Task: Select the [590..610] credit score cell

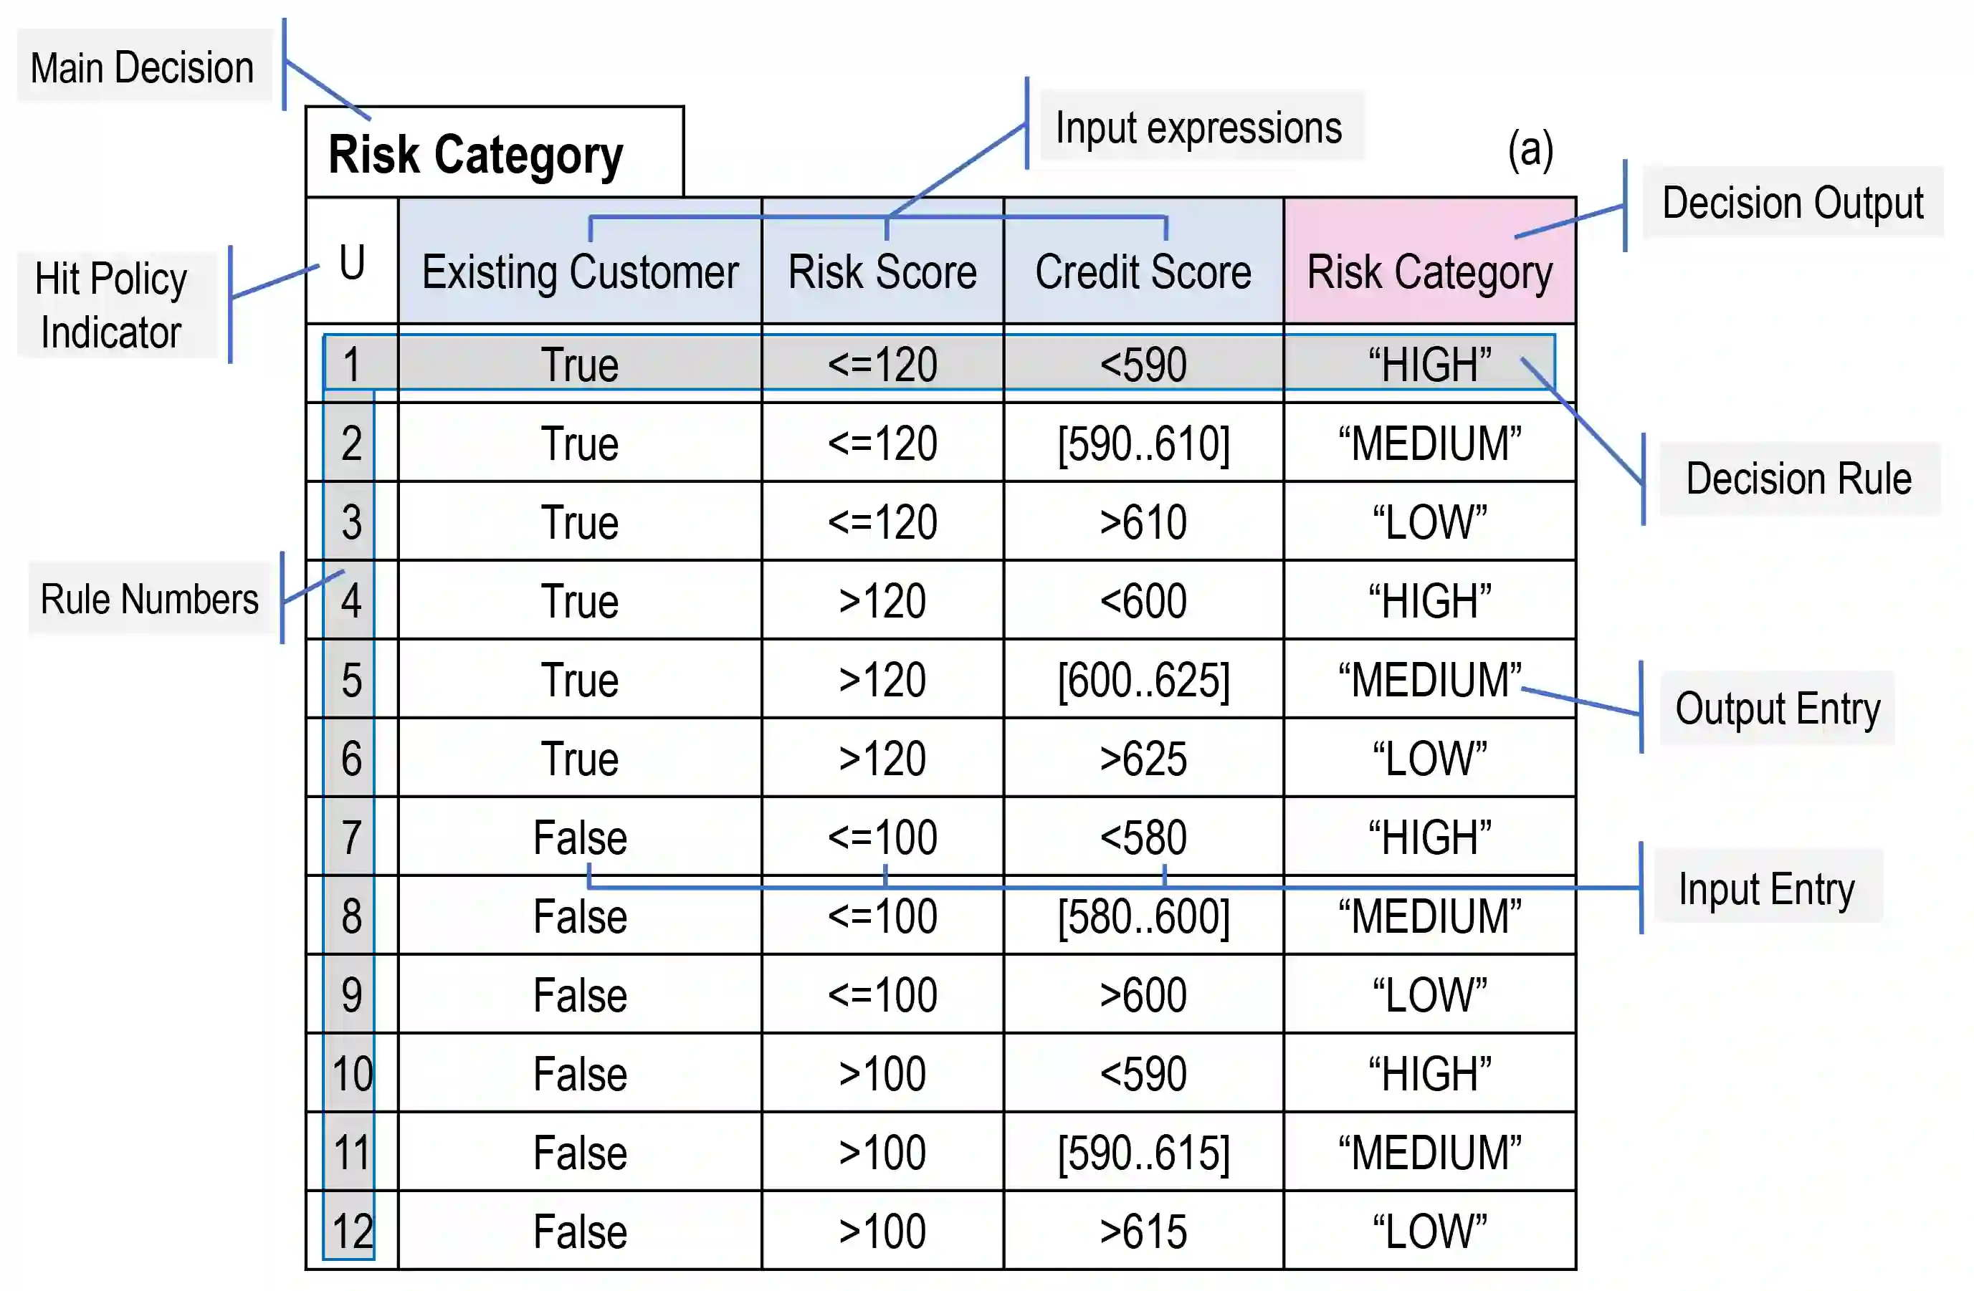Action: point(1143,443)
